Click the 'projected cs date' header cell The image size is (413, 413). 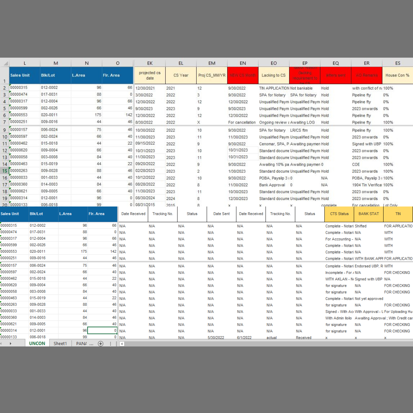[150, 75]
